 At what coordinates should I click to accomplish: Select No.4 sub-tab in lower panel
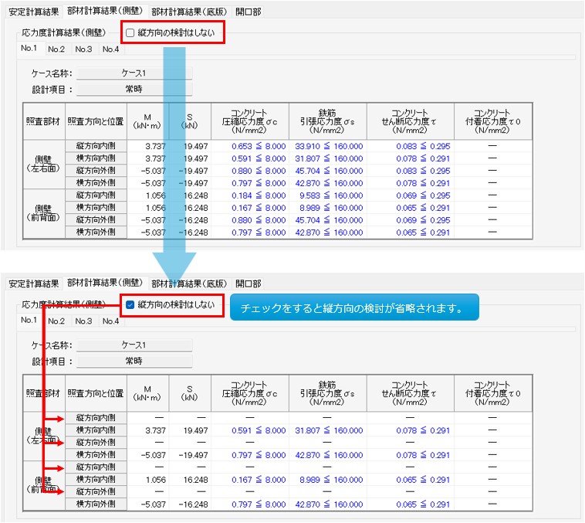[x=110, y=321]
